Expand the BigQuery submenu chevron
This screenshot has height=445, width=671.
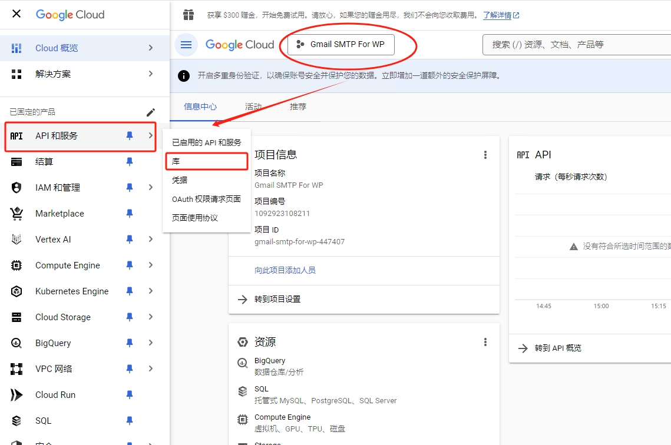[151, 343]
